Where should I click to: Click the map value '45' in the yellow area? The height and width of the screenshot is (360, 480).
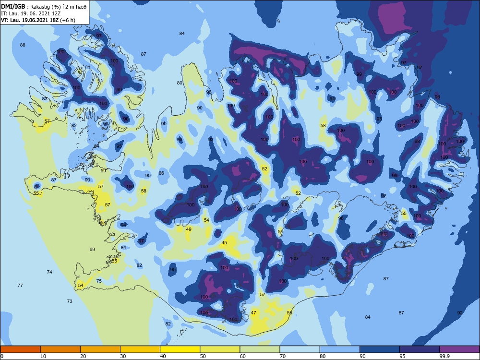(224, 243)
